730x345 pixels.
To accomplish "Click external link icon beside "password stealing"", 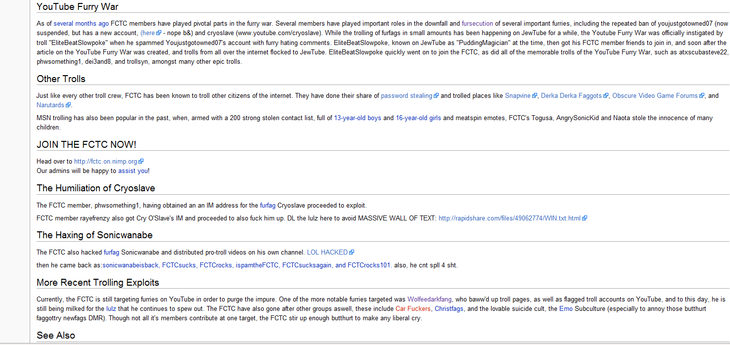I will 436,96.
